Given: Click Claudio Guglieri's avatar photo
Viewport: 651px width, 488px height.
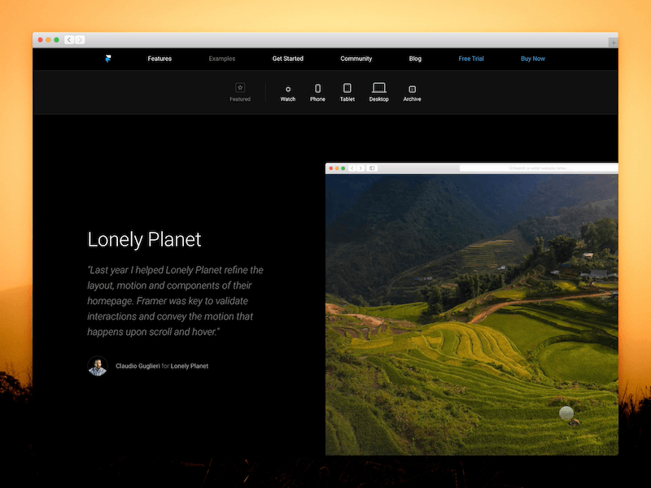Looking at the screenshot, I should (x=98, y=366).
